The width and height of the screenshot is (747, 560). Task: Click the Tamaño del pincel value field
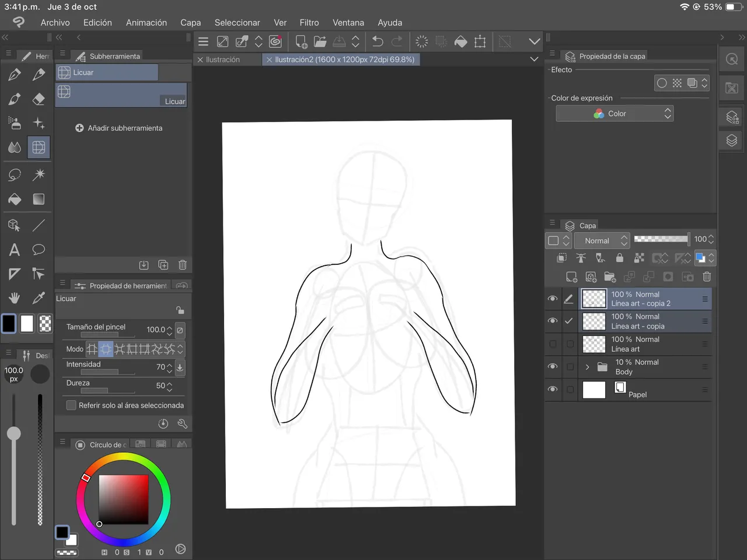point(156,330)
